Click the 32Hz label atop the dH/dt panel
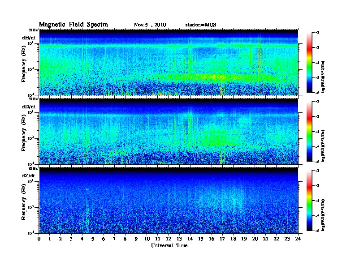 pyautogui.click(x=33, y=30)
